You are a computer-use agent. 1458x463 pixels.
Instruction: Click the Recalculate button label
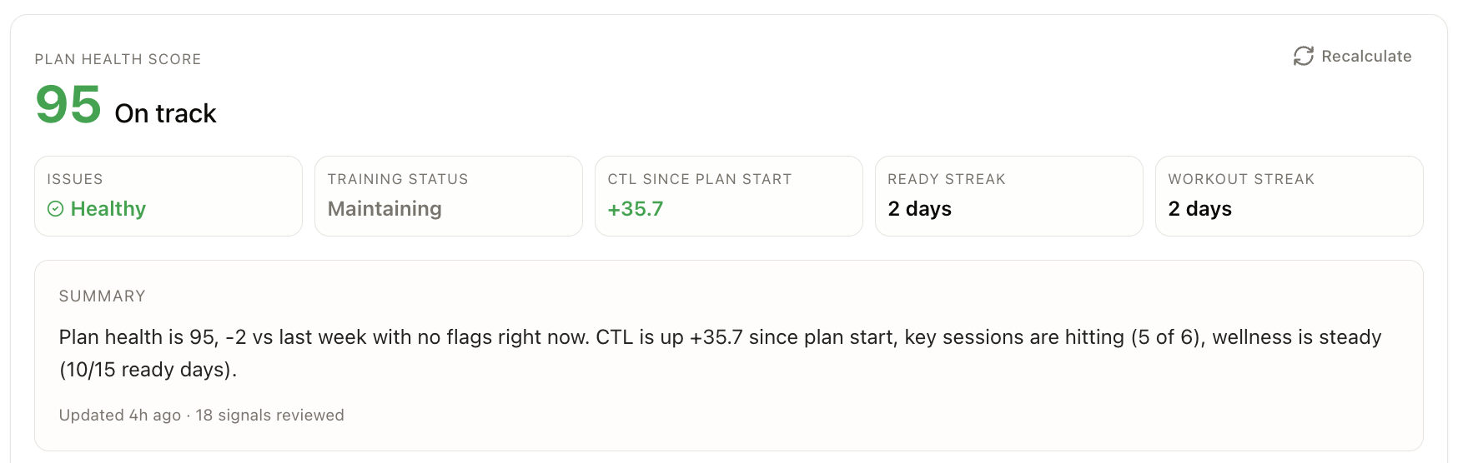coord(1366,56)
